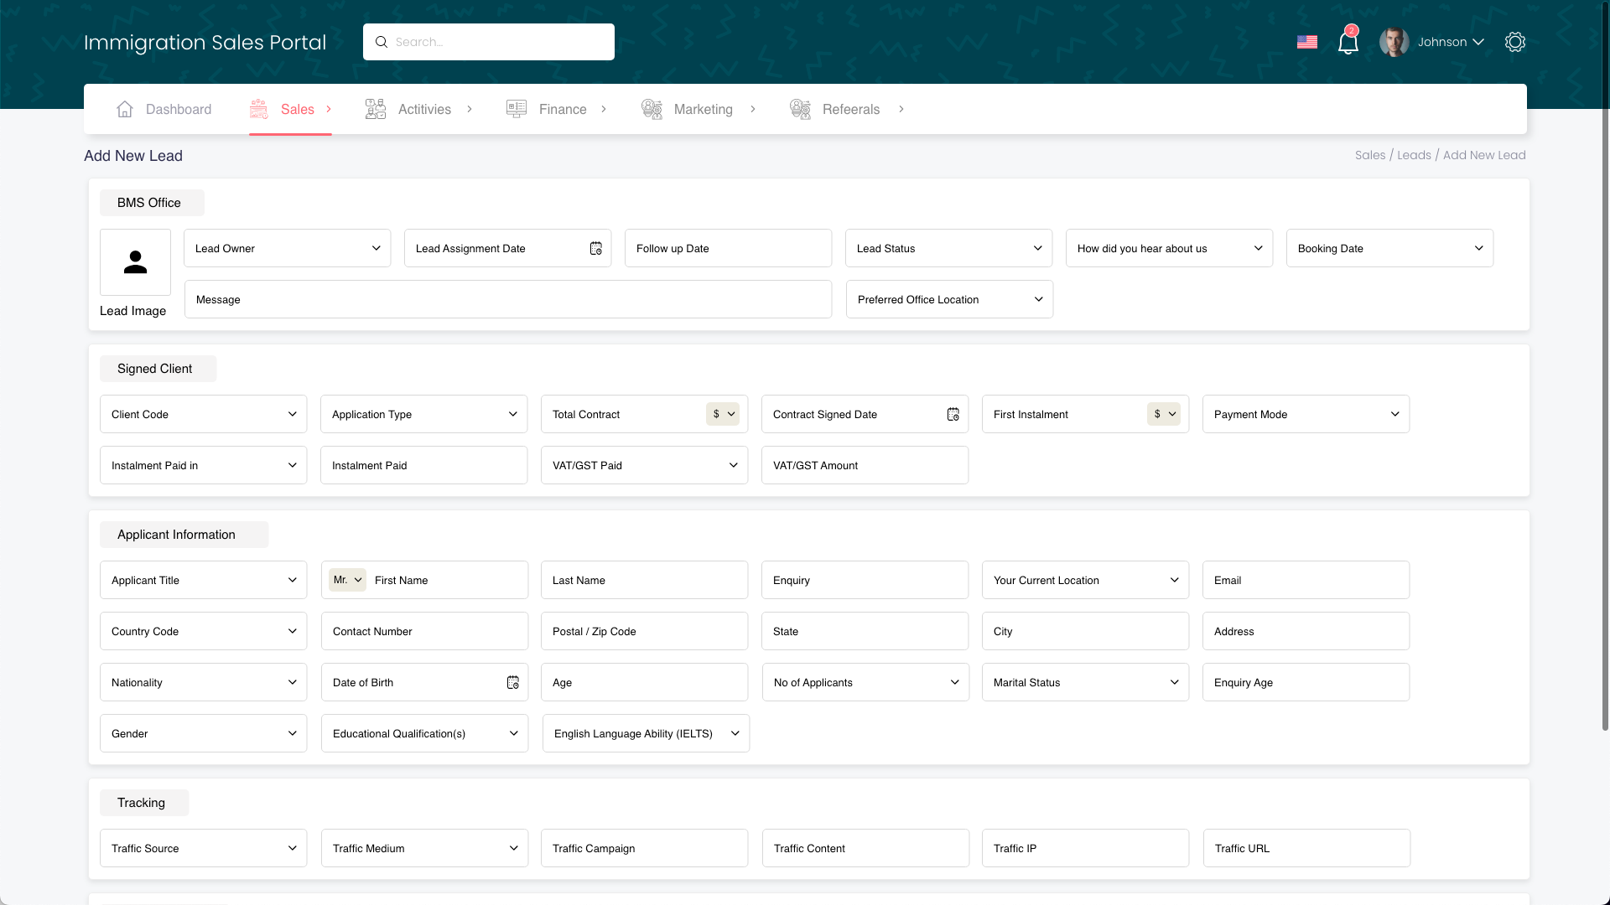Switch to the Marketing tab

click(x=703, y=109)
